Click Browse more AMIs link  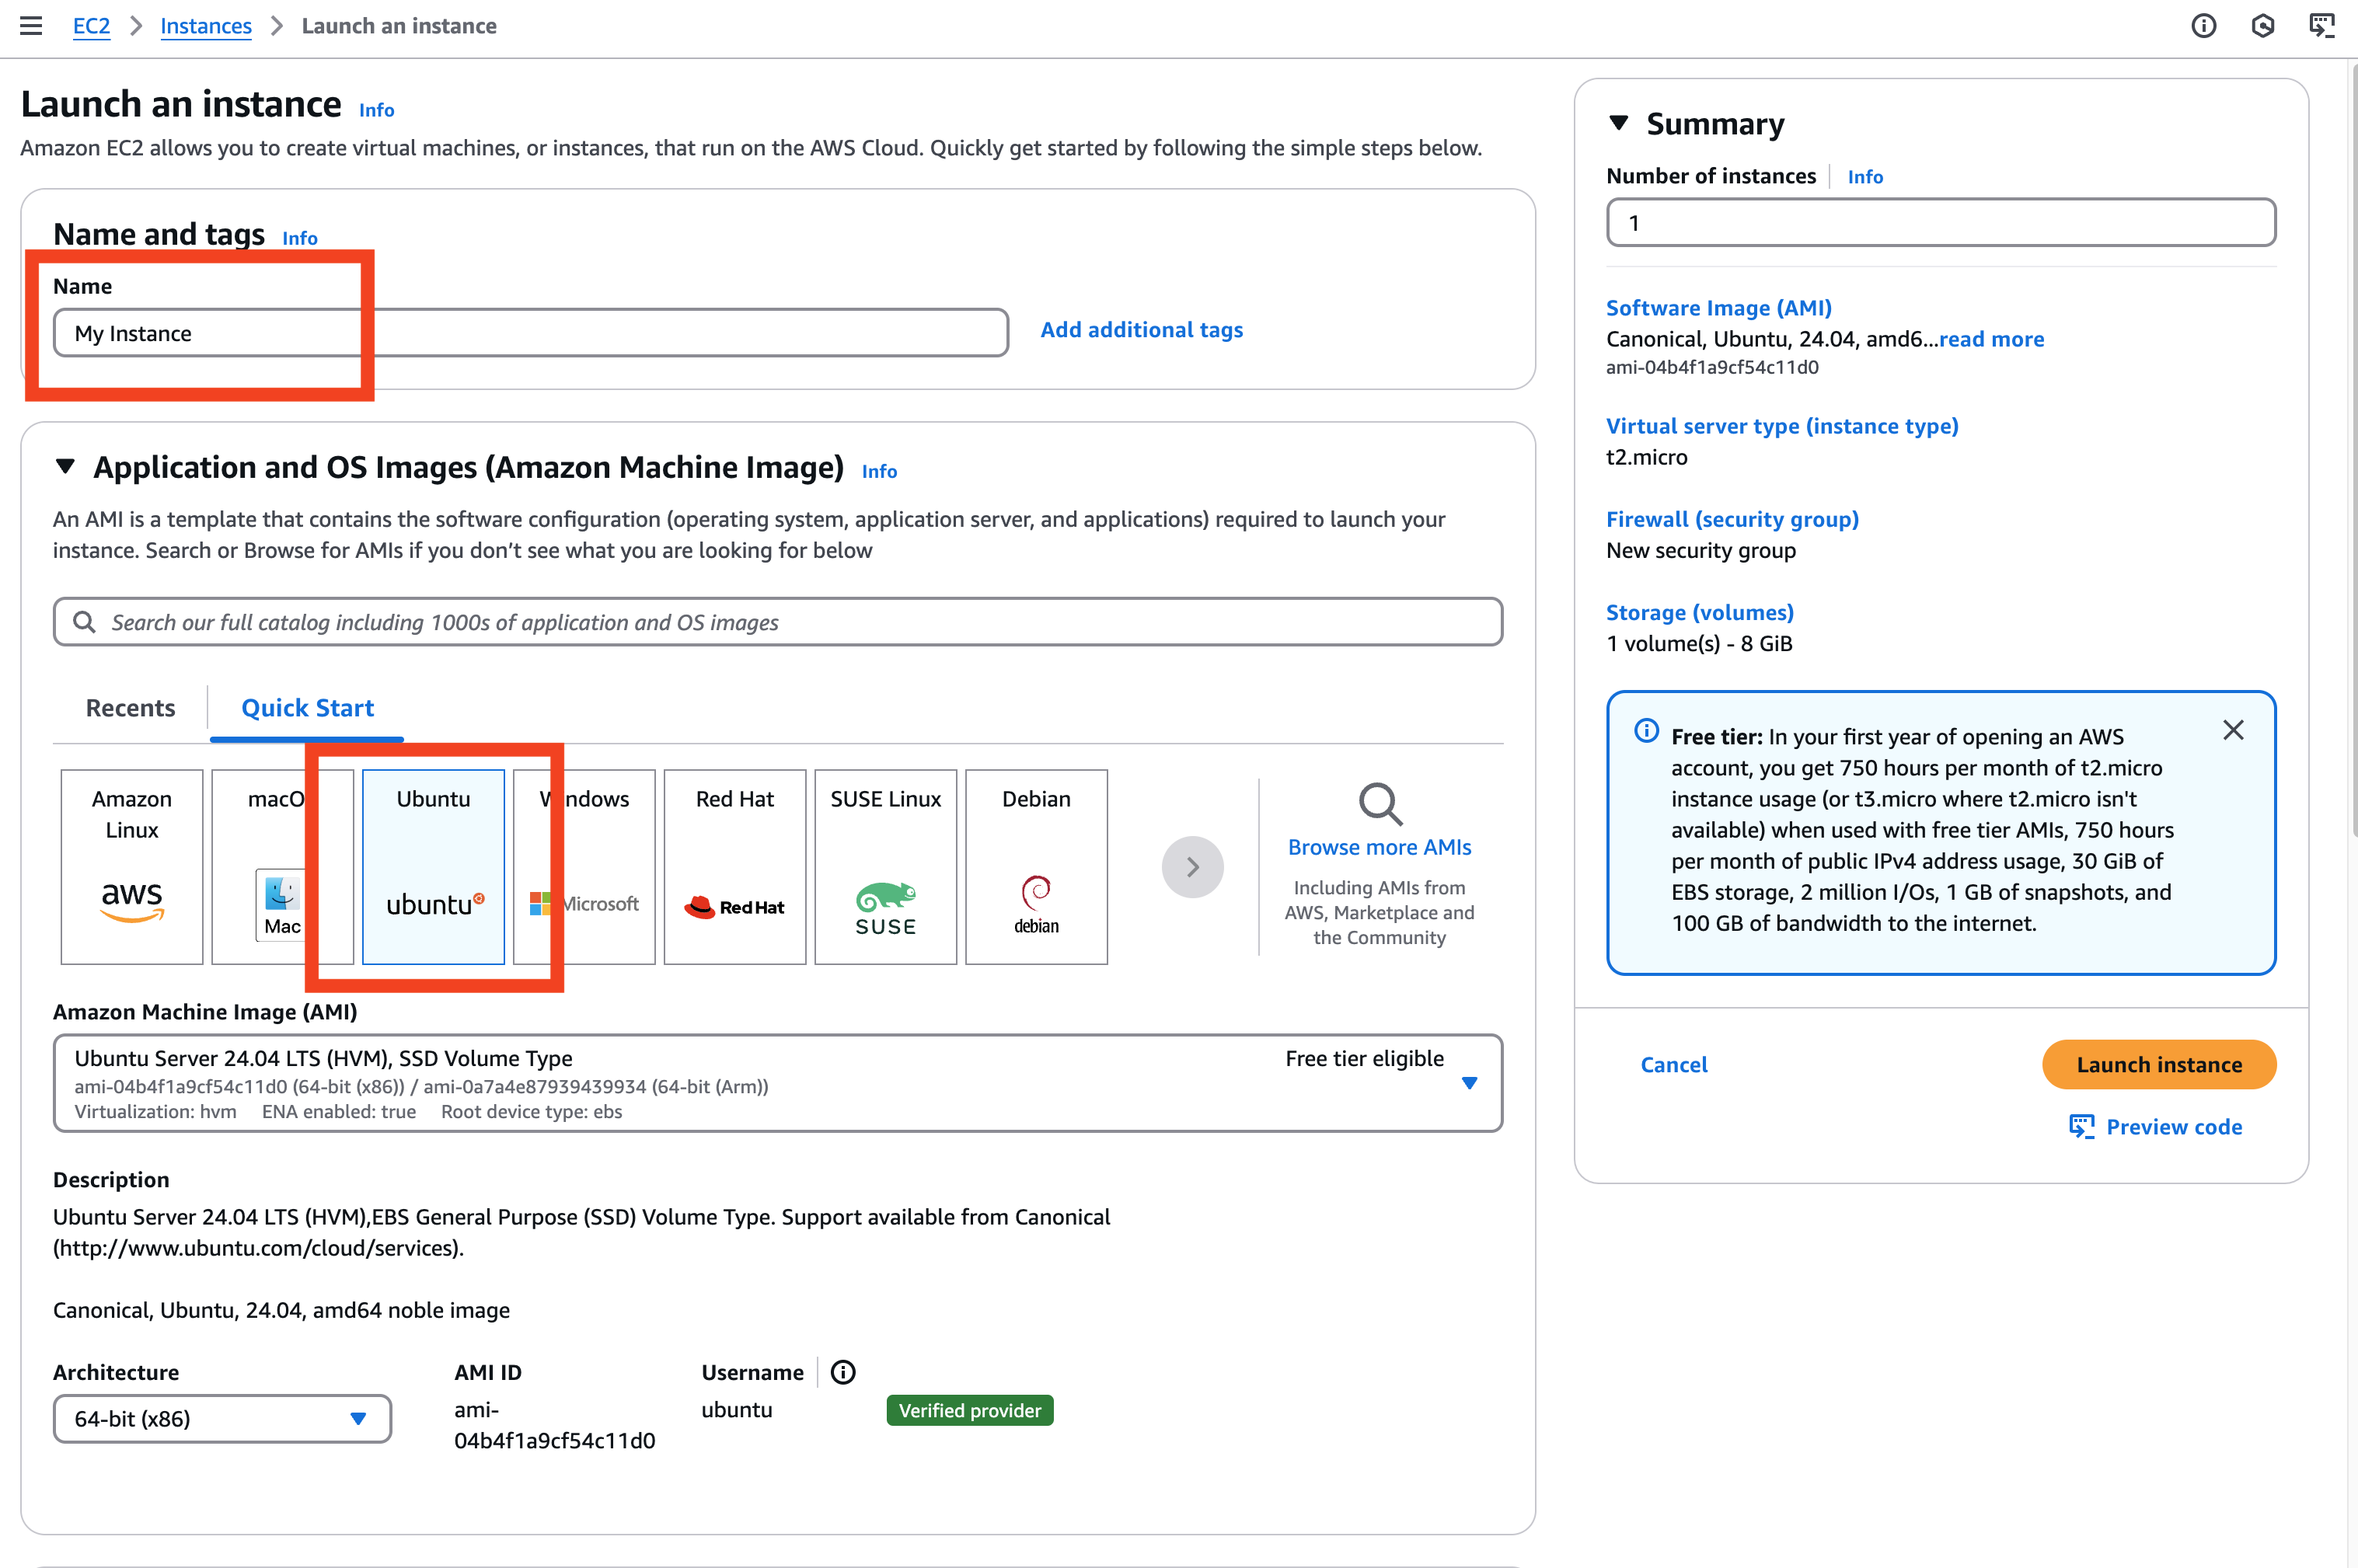pos(1380,847)
